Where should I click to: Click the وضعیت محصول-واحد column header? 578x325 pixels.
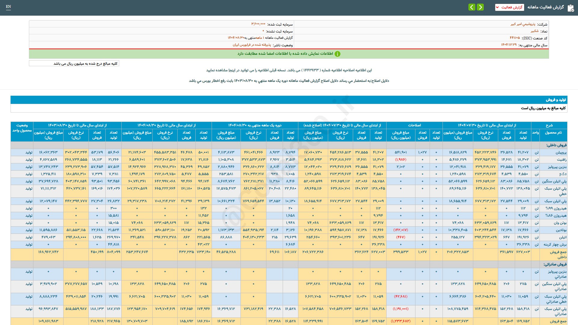pos(22,128)
